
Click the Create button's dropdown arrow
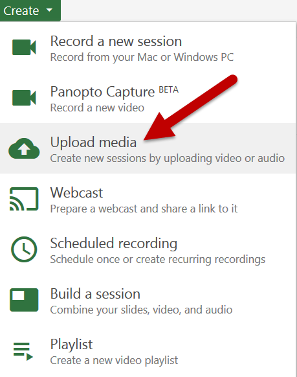[x=49, y=10]
